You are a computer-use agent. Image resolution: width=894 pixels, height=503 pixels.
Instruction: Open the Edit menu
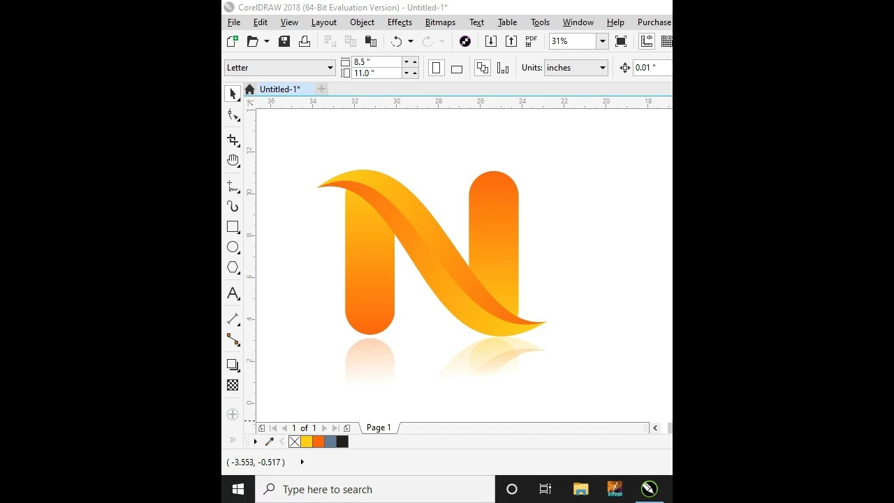[x=261, y=22]
